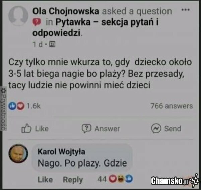
Task: Click the Answer speech bubble icon
Action: coord(86,128)
